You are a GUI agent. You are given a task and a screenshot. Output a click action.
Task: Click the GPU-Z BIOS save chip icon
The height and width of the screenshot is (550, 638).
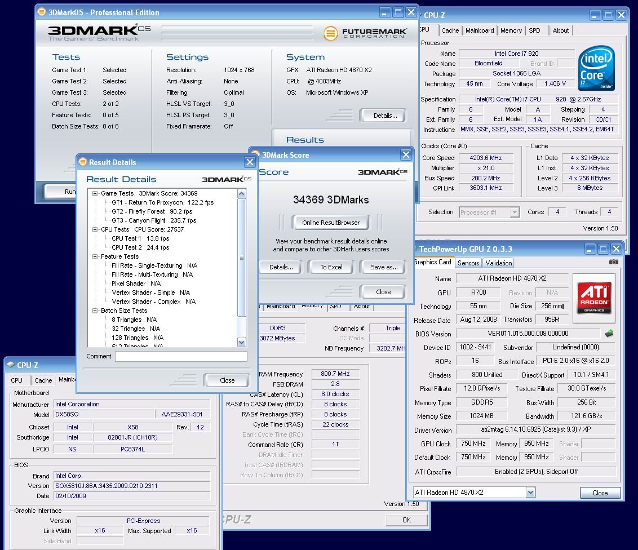pos(609,334)
